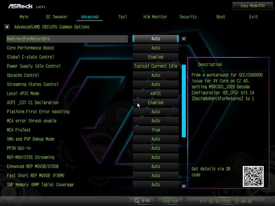Select Local APIC Mode label
Image resolution: width=275 pixels, height=206 pixels.
click(x=23, y=94)
